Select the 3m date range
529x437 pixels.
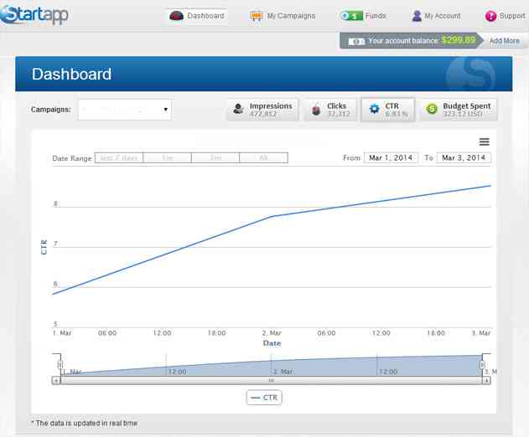pyautogui.click(x=215, y=157)
